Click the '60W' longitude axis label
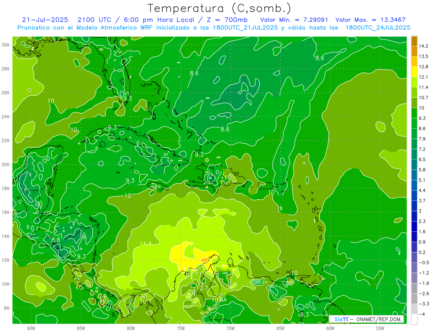The height and width of the screenshot is (333, 431). [330, 328]
